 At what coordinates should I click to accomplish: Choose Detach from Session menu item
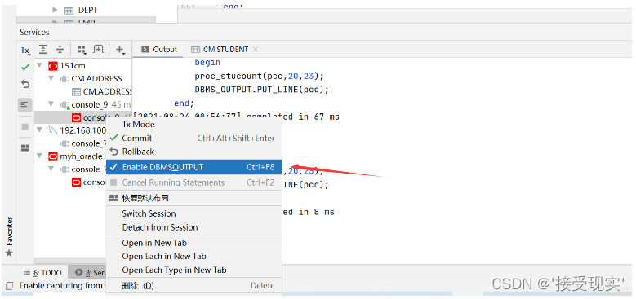193,227
